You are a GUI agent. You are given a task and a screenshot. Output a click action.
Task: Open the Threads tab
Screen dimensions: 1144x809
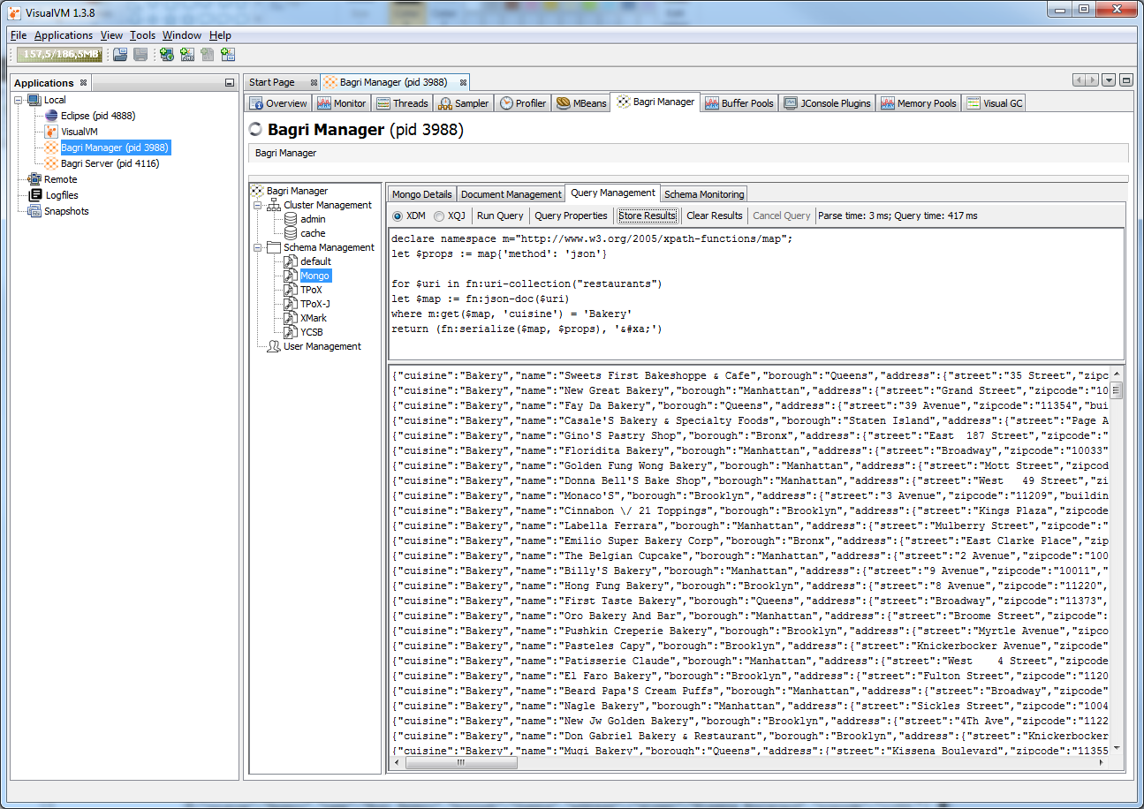pos(402,103)
